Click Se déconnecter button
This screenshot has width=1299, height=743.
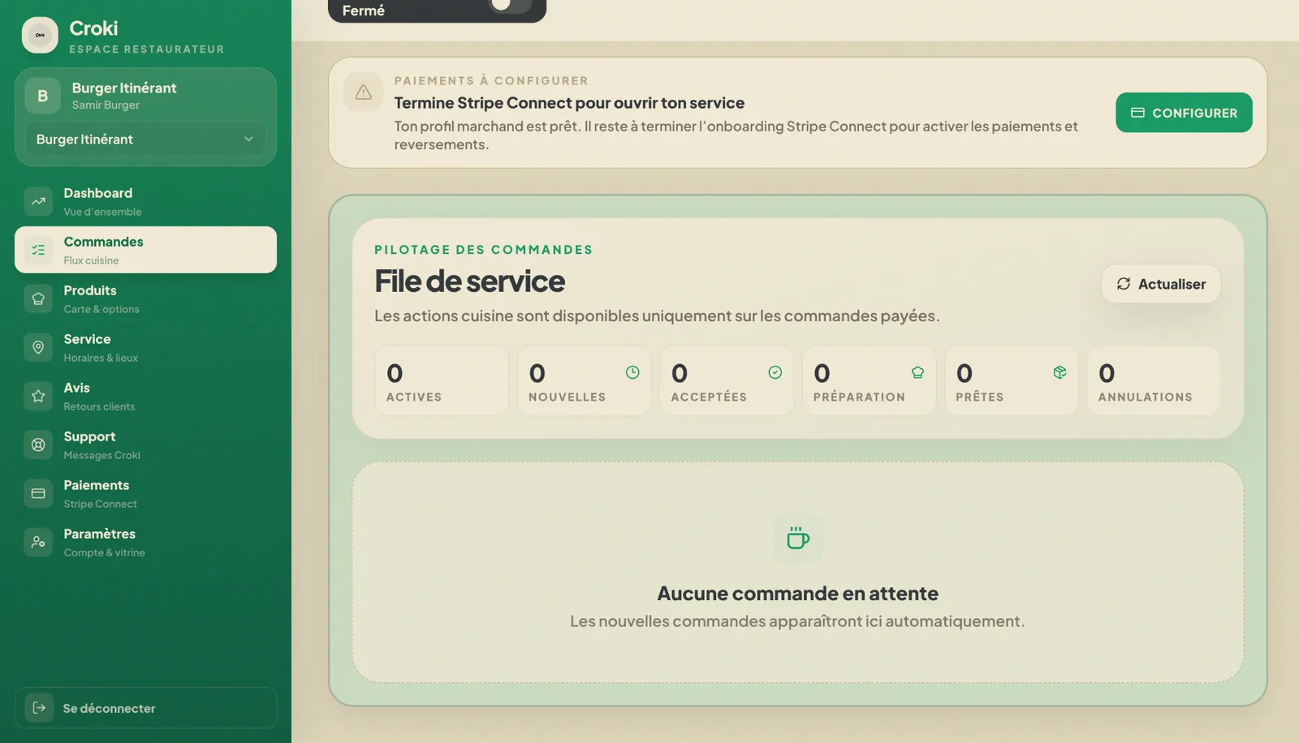[x=145, y=707]
